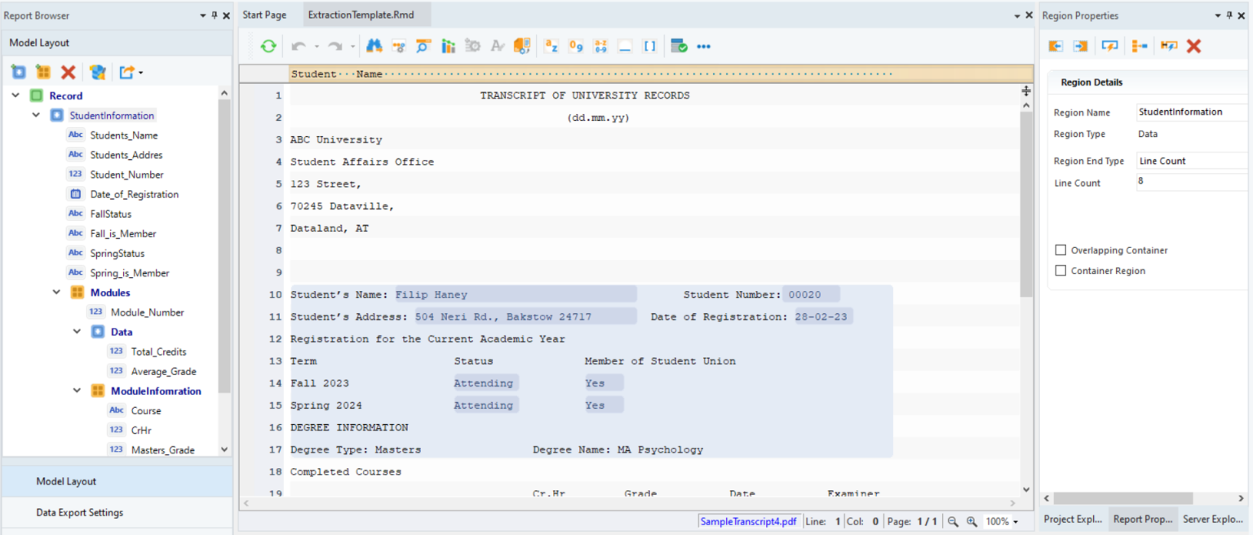
Task: Click the square brackets icon in toolbar
Action: (x=649, y=46)
